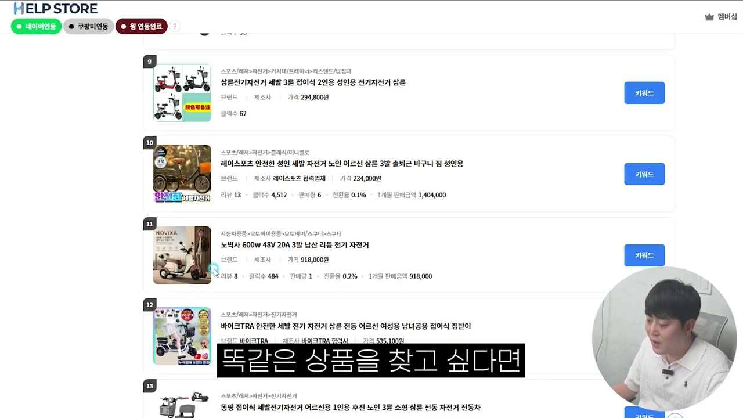The width and height of the screenshot is (743, 418).
Task: Open title 레이스포츠 안전한 성인 세발 자전거
Action: 342,164
